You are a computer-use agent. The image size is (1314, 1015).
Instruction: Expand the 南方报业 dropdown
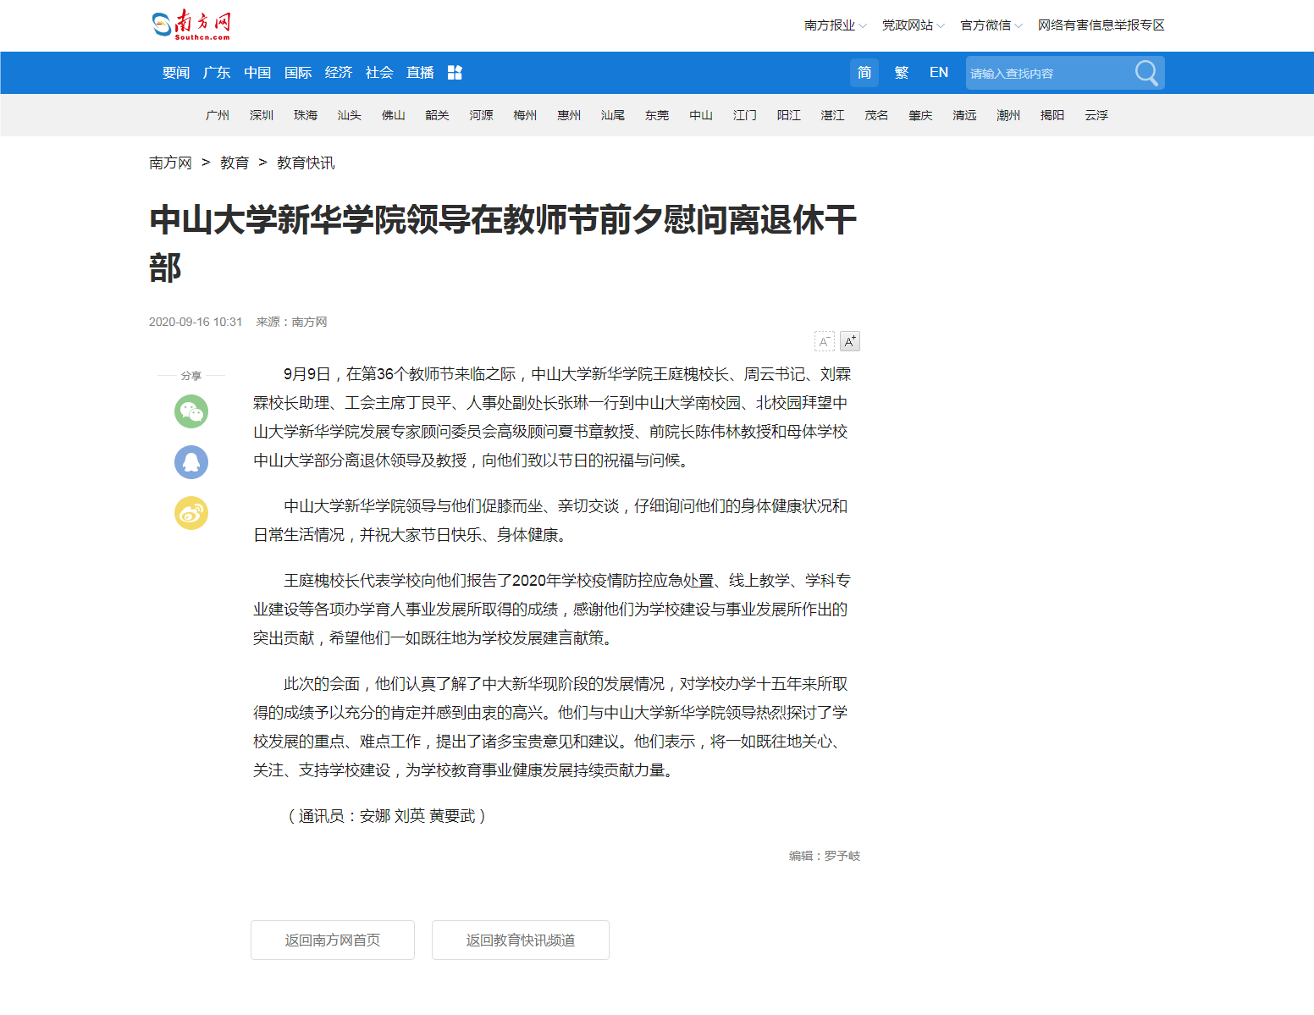pos(835,25)
